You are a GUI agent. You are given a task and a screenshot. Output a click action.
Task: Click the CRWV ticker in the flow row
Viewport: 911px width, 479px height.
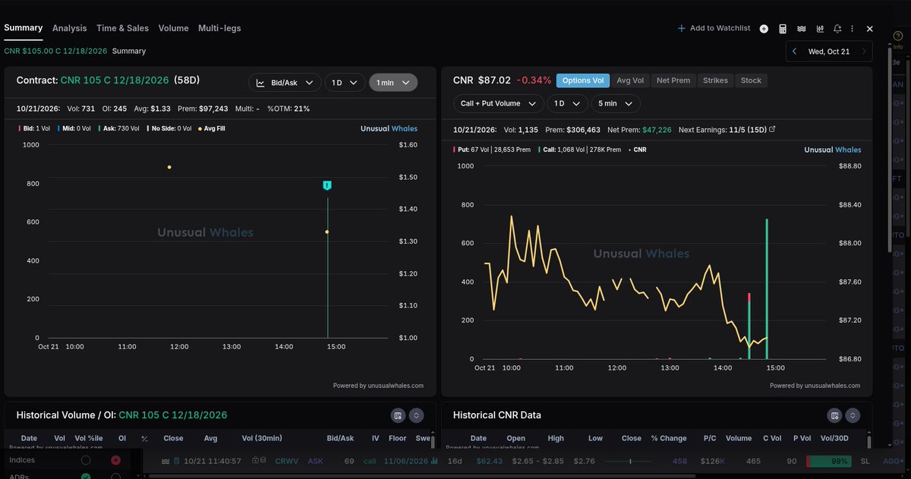pyautogui.click(x=287, y=461)
